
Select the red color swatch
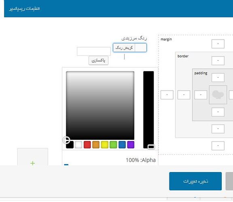[x=87, y=145]
